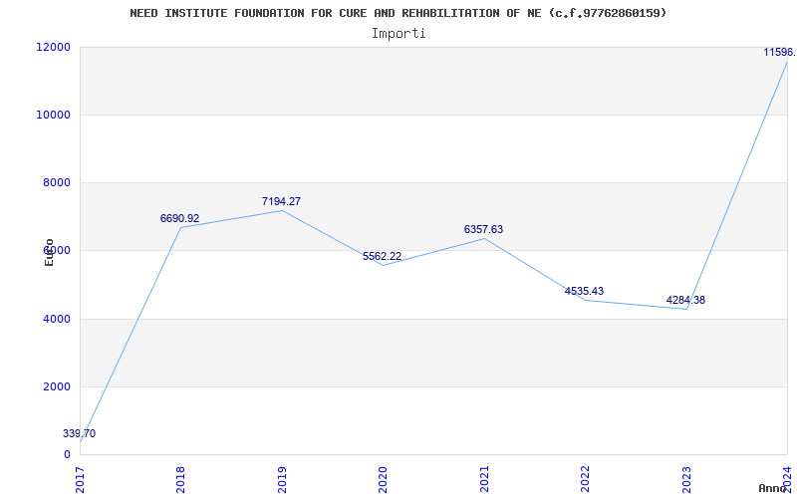This screenshot has width=797, height=498.
Task: Click the 2023 x-axis label
Action: pyautogui.click(x=686, y=479)
